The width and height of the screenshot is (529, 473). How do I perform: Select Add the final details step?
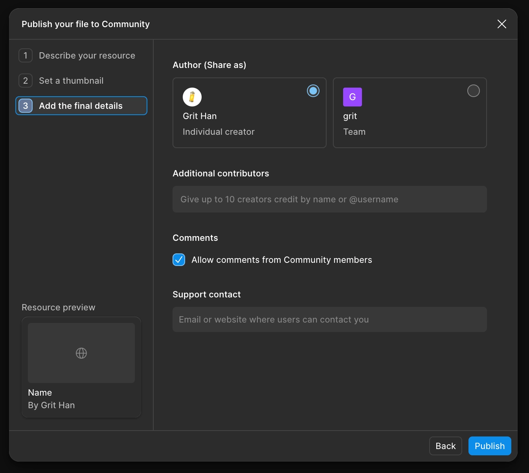tap(81, 106)
